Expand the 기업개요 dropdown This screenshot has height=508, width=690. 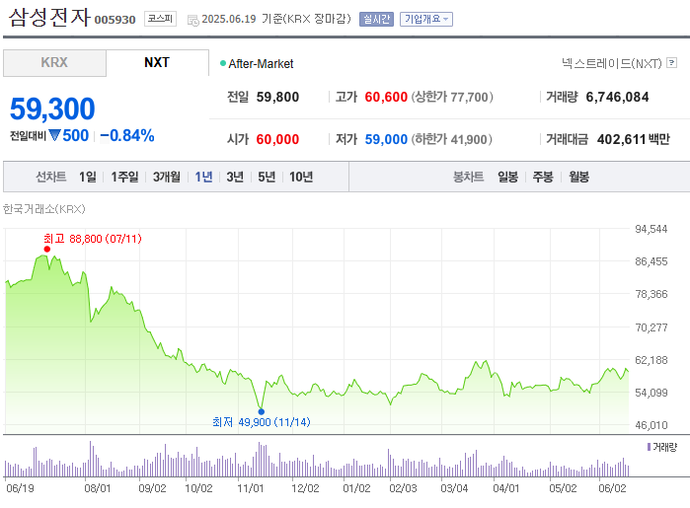(426, 19)
